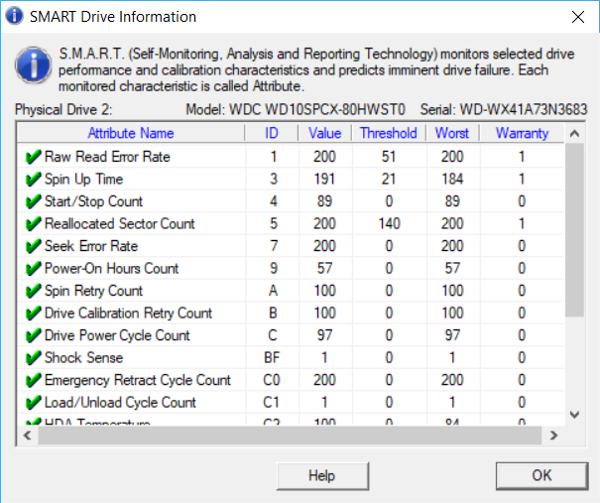This screenshot has width=600, height=503.
Task: Select the Drive Power Cycle Count row
Action: (x=291, y=335)
